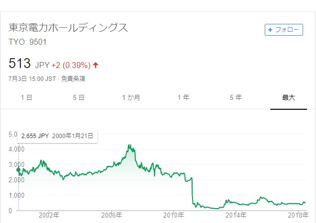Click the +2 (0.39%) price change text
The width and height of the screenshot is (316, 223).
[x=71, y=65]
